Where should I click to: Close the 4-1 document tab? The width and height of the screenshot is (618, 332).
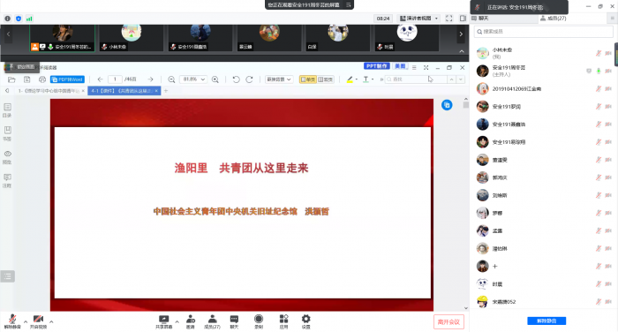pyautogui.click(x=156, y=91)
